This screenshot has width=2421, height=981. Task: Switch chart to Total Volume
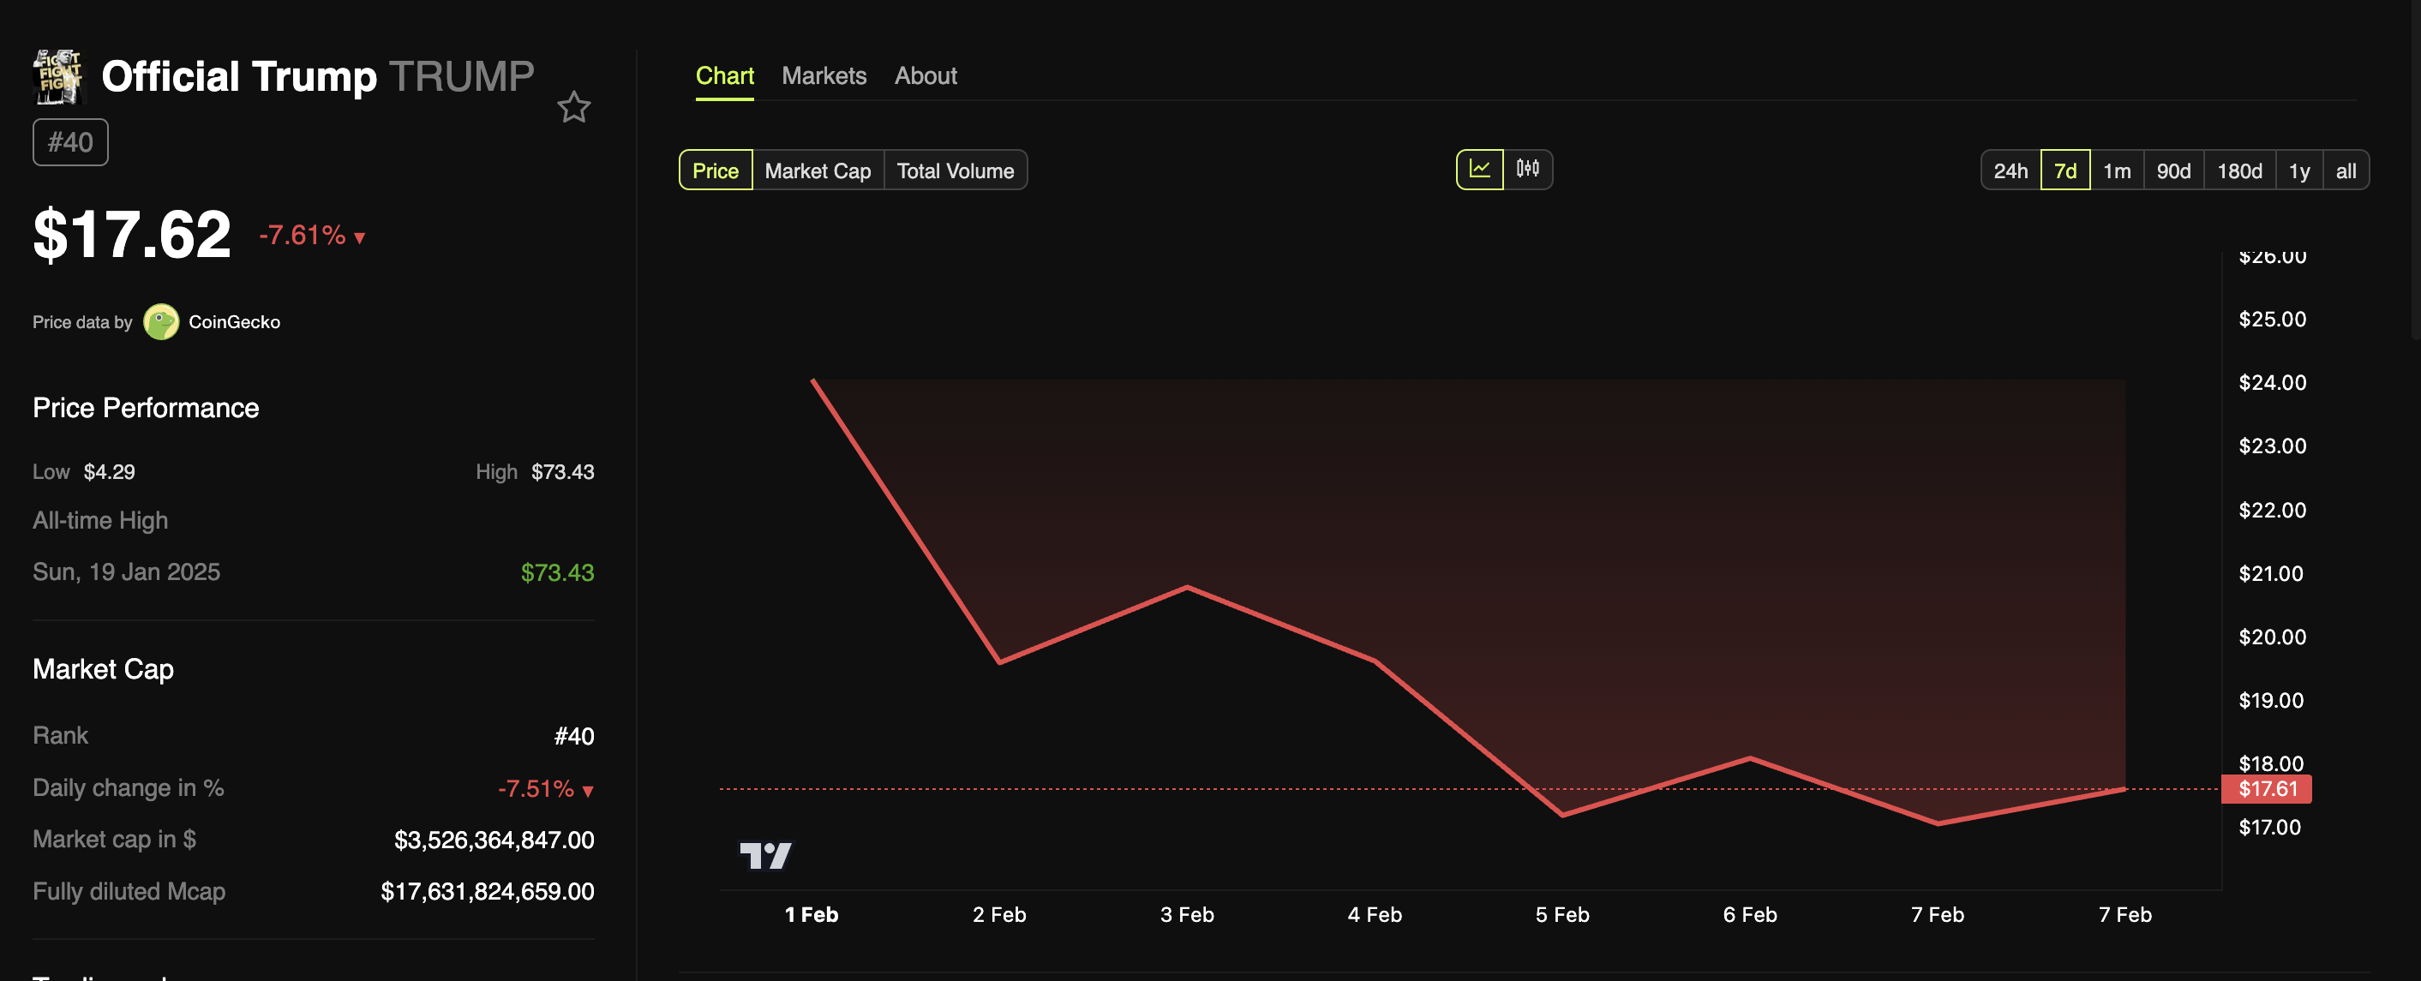954,171
